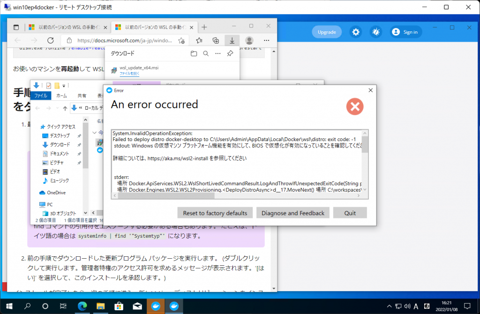The width and height of the screenshot is (480, 314).
Task: Add page to Edge favorites star
Action: [x=181, y=40]
